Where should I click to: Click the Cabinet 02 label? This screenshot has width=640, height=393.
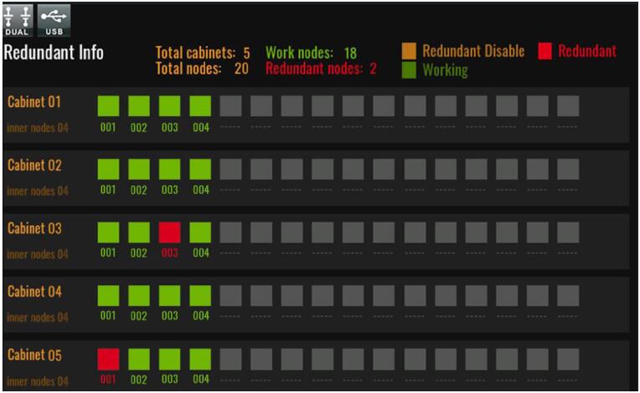pyautogui.click(x=34, y=165)
